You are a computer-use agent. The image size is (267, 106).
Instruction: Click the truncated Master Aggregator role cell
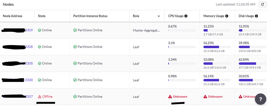[x=146, y=30]
